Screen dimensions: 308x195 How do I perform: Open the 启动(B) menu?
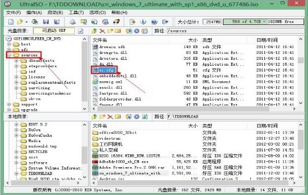tap(55, 13)
